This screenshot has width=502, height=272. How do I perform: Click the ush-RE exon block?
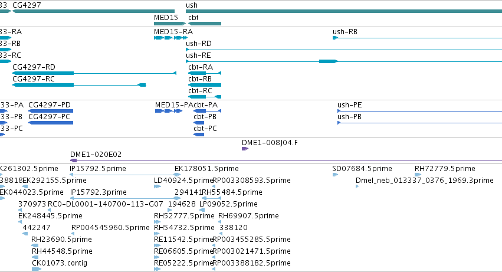click(328, 61)
